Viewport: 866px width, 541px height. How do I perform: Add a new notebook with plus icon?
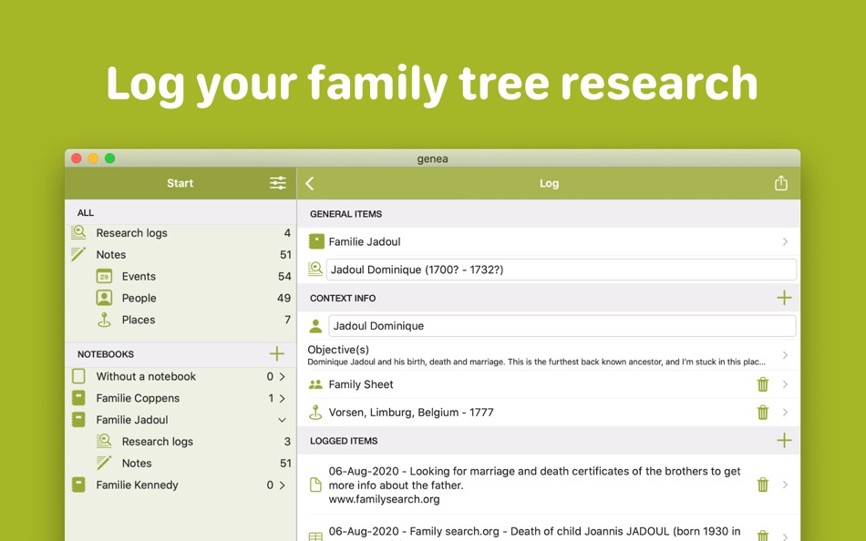point(277,353)
